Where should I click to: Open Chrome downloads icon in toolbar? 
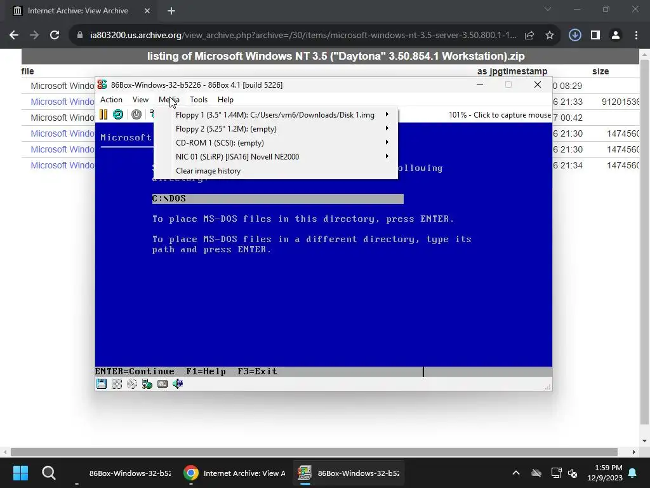(x=574, y=36)
